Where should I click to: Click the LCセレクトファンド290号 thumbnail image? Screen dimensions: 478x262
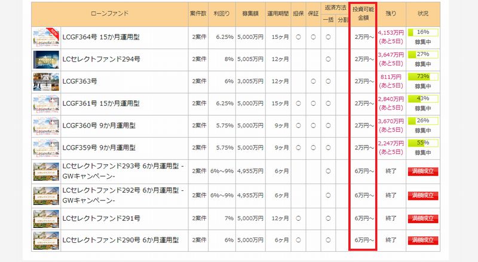[46, 241]
